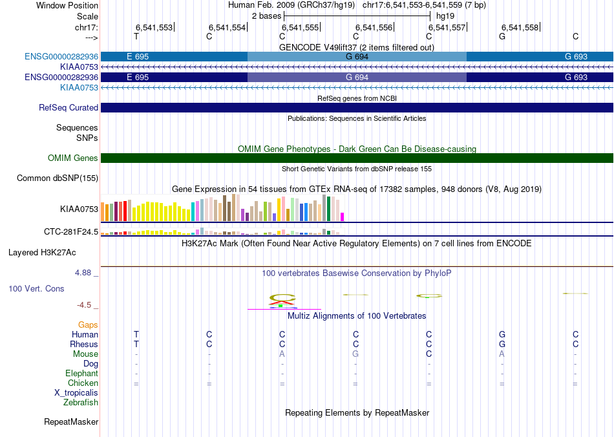Click the GTEx 'Gene Expression in 54 tissues' title
Image resolution: width=614 pixels, height=437 pixels.
click(357, 189)
